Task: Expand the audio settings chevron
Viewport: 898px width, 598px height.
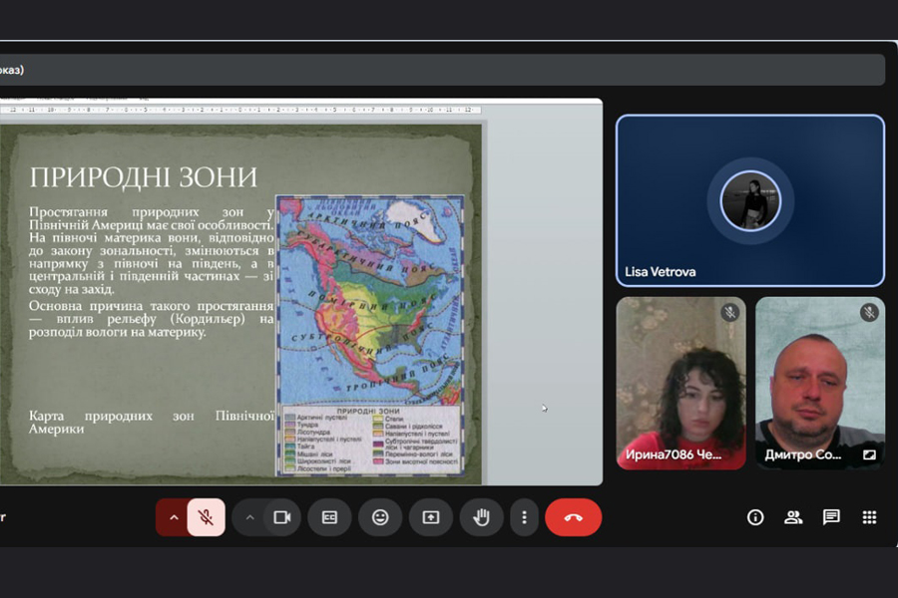Action: click(174, 517)
